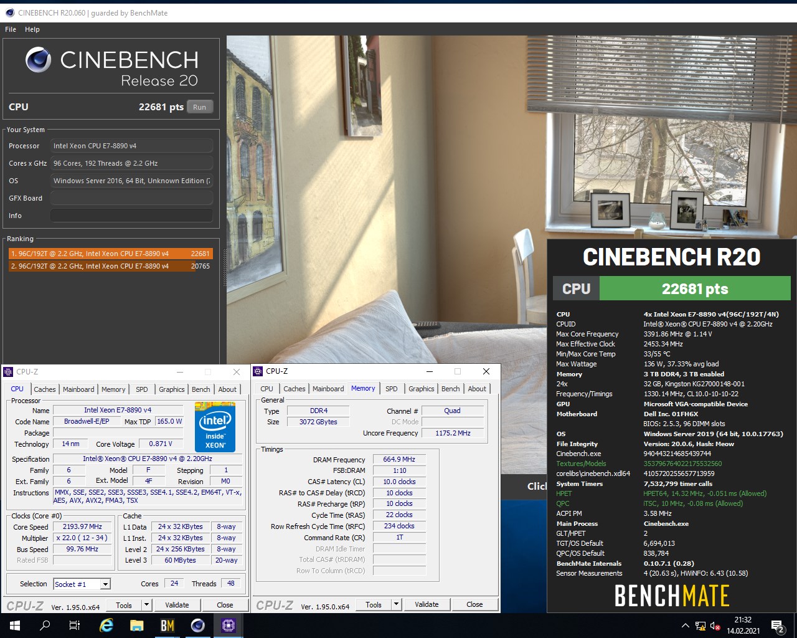This screenshot has width=797, height=638.
Task: Select Mainboard tab in right CPU-Z window
Action: pyautogui.click(x=328, y=389)
